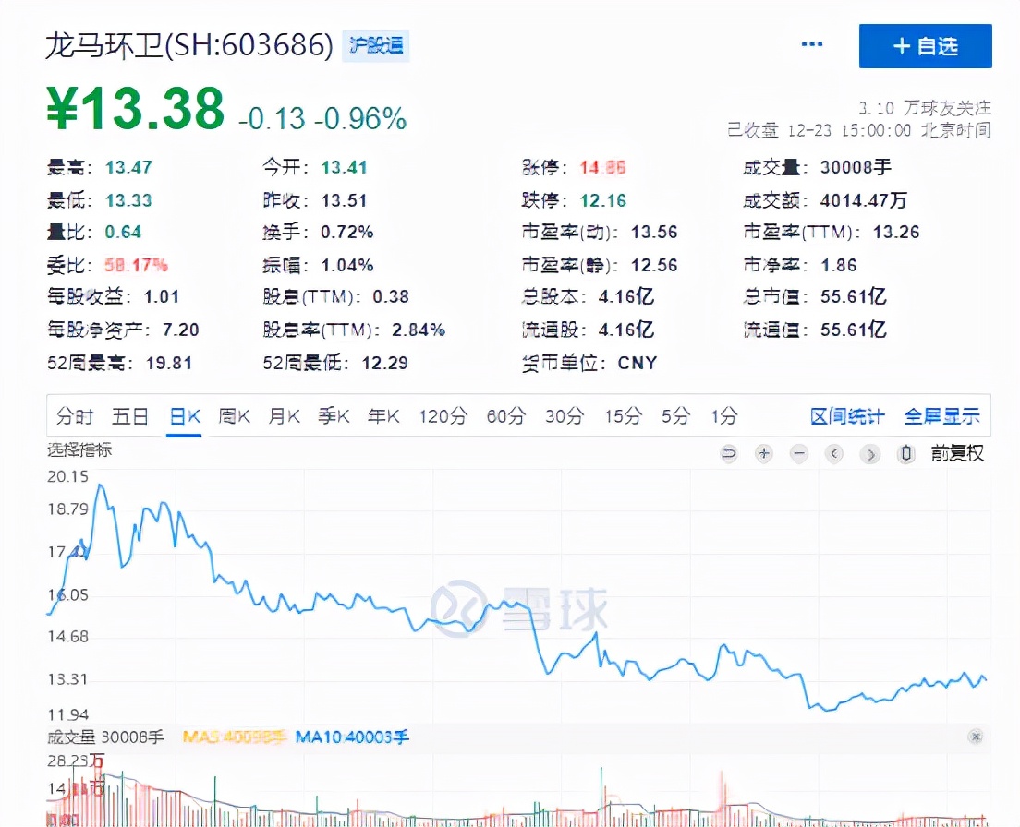The height and width of the screenshot is (827, 1020).
Task: Switch to the 1分 interval tab
Action: pos(724,415)
